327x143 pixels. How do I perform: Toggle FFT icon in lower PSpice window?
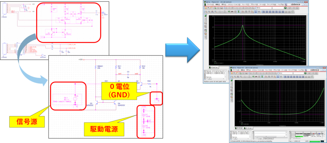[x=256, y=77]
